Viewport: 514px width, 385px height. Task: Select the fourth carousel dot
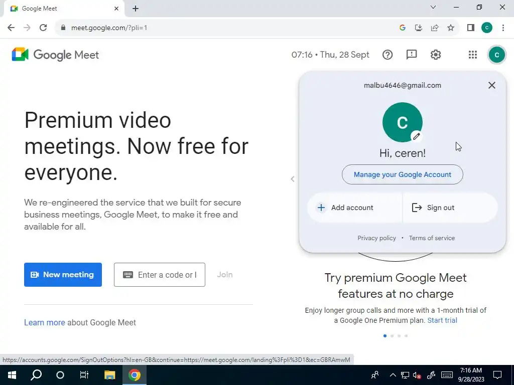(406, 335)
